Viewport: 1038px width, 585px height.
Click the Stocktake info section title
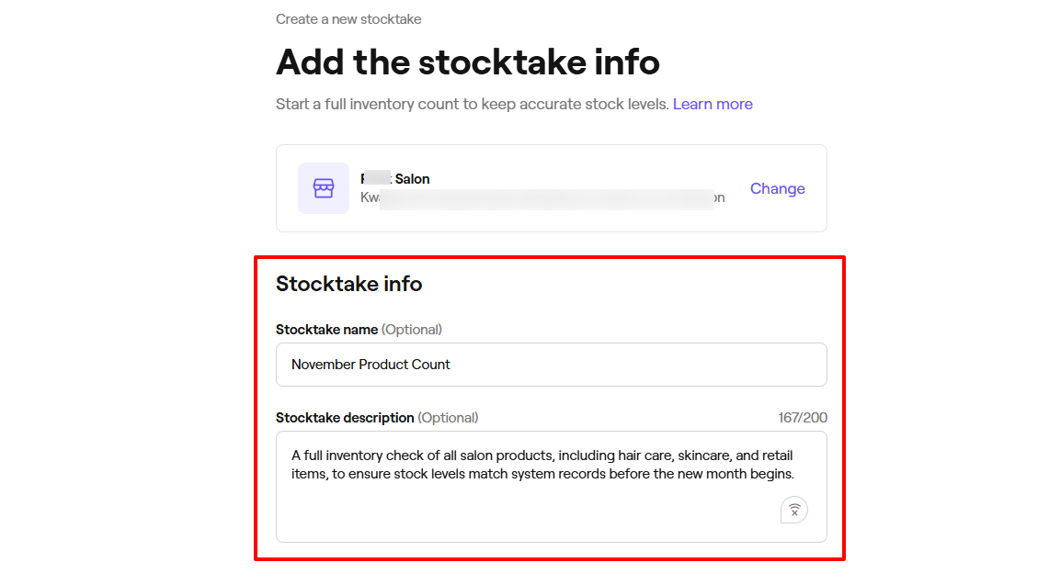pos(348,284)
